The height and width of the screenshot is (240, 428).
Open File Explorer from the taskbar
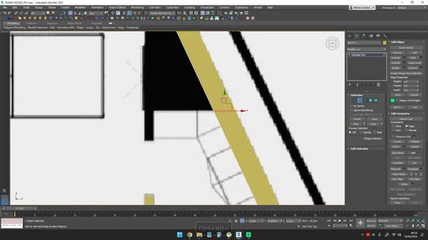pos(199,235)
